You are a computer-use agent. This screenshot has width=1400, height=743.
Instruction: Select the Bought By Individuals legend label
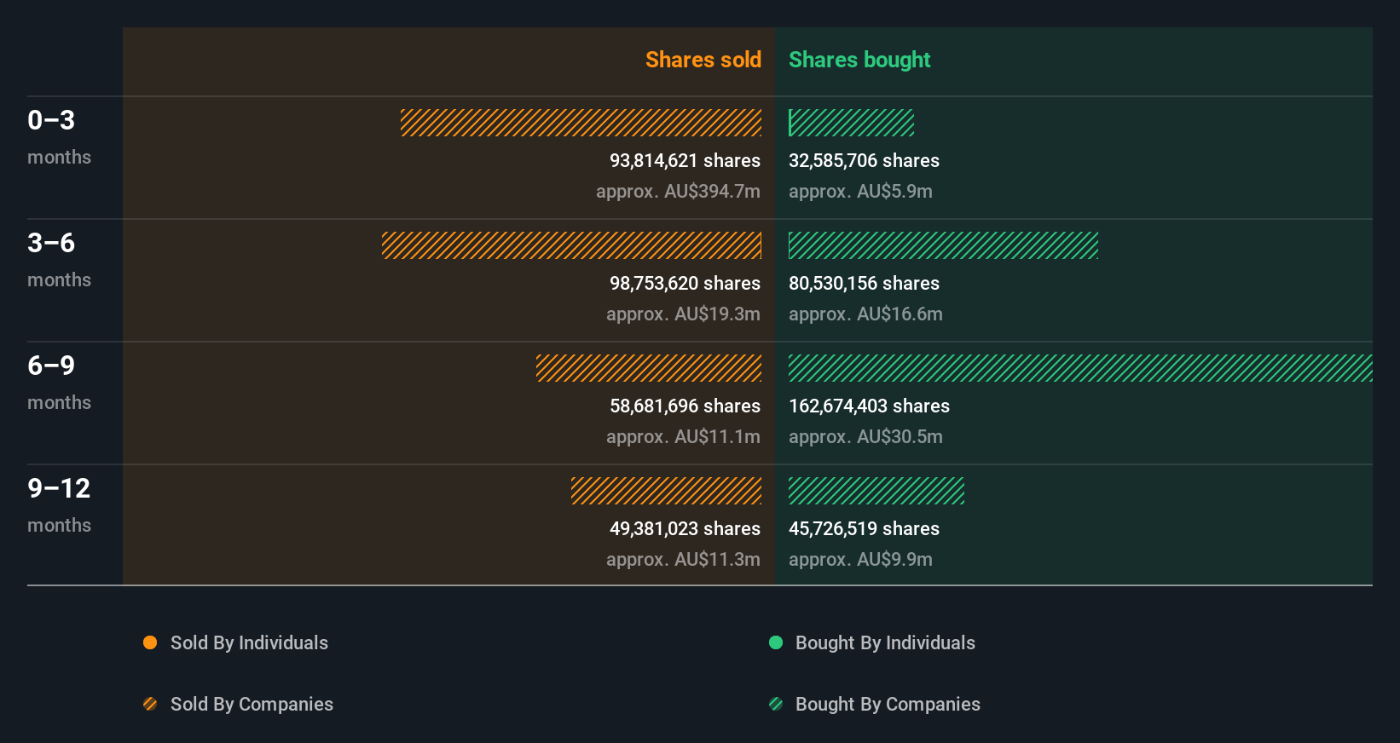pyautogui.click(x=885, y=642)
